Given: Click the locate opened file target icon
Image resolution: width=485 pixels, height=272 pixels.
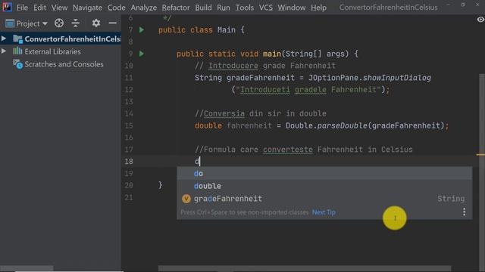Looking at the screenshot, I should point(59,23).
